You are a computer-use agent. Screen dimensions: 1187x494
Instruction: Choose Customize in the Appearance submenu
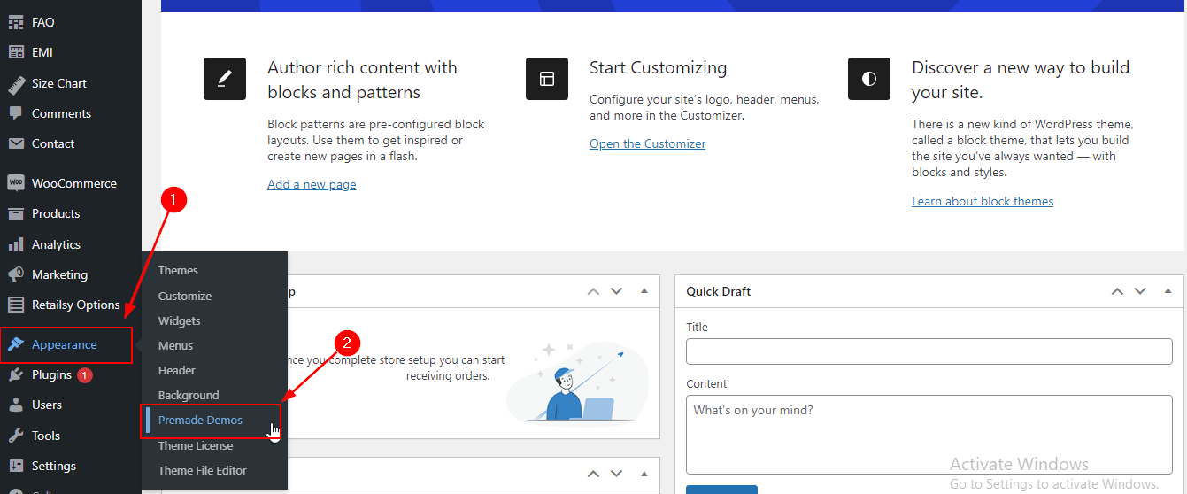tap(185, 296)
